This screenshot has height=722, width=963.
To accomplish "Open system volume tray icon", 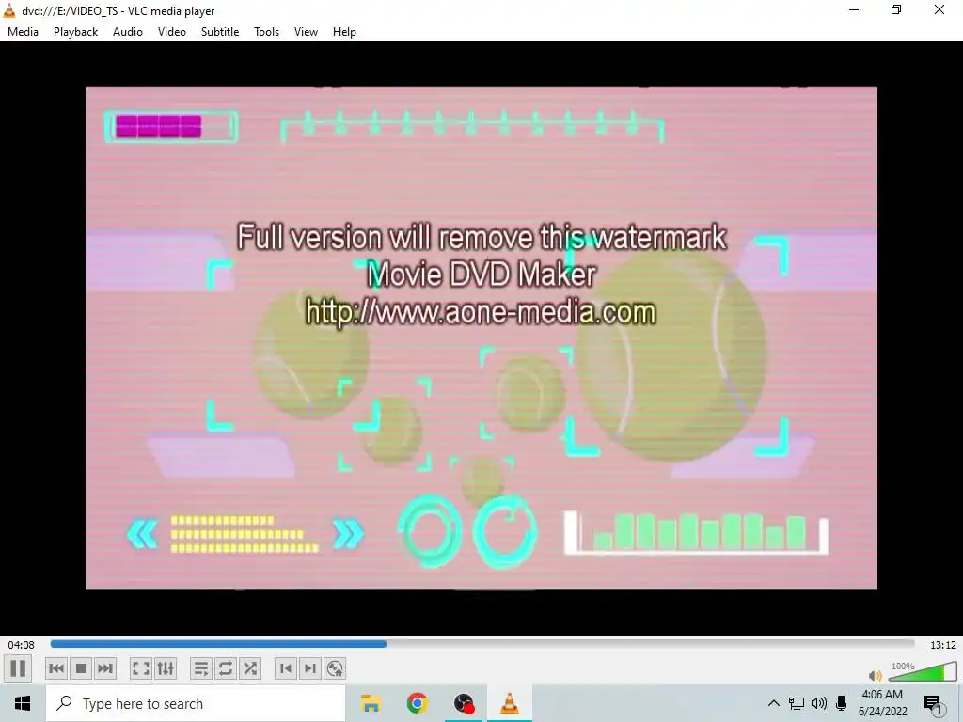I will point(819,703).
